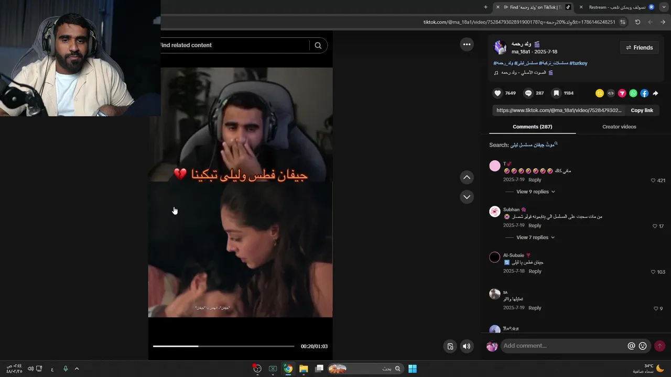Reload the page in the browser
This screenshot has height=377, width=671.
pos(637,22)
